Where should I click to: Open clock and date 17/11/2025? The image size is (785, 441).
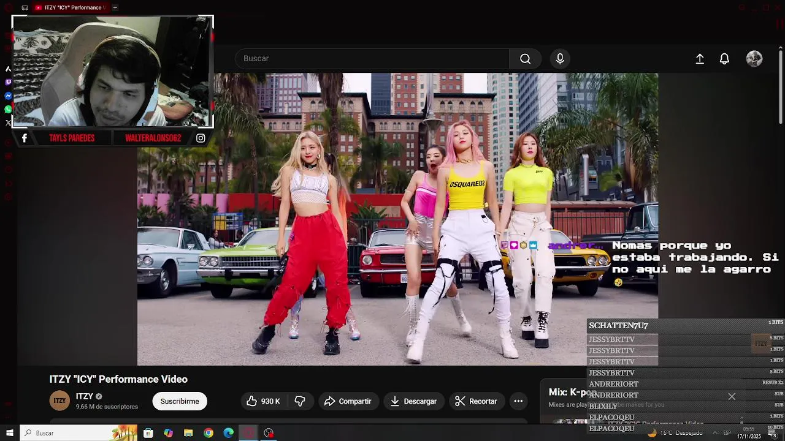tap(749, 433)
